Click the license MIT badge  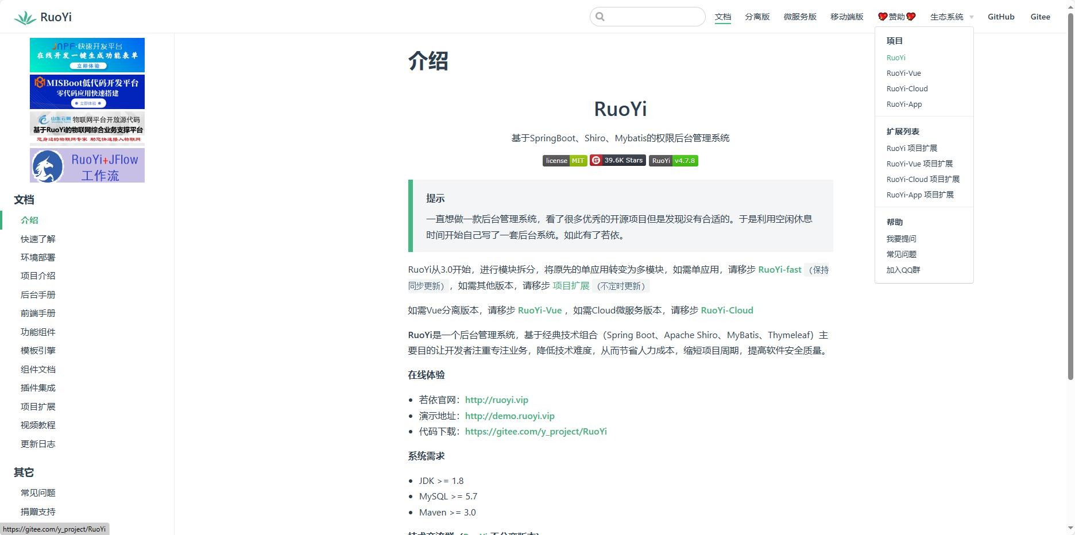(x=564, y=161)
